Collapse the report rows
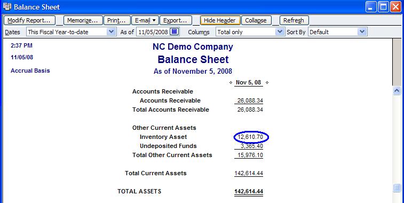Image resolution: width=404 pixels, height=203 pixels. click(256, 20)
